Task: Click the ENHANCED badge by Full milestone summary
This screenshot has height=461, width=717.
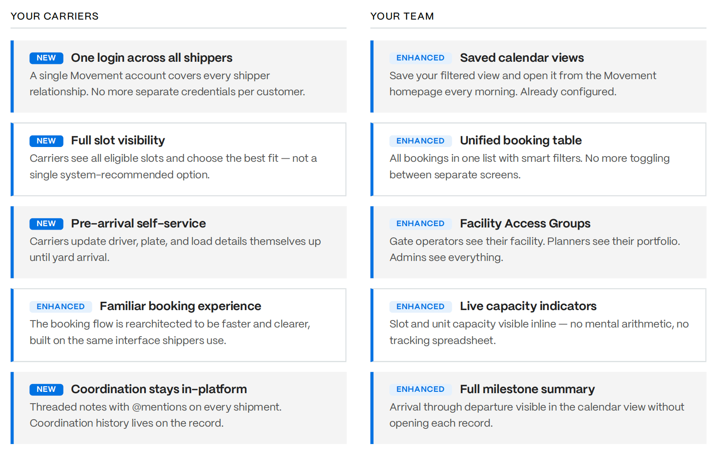Action: click(x=420, y=389)
